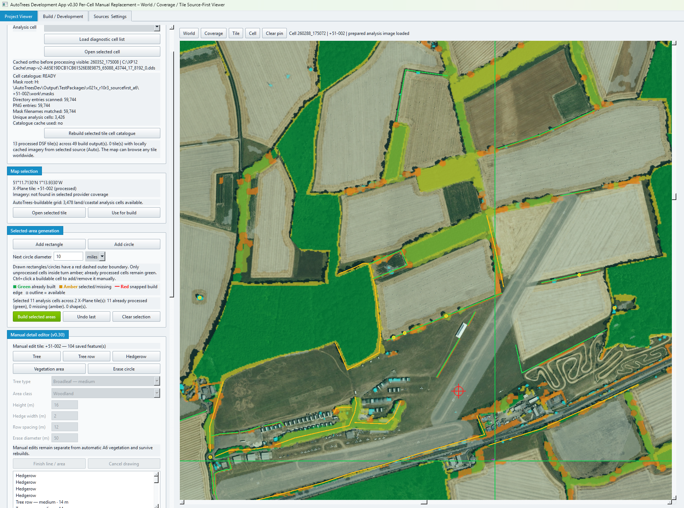Screen dimensions: 684x508
Task: Click the Row spacing (m) field
Action: coord(65,427)
